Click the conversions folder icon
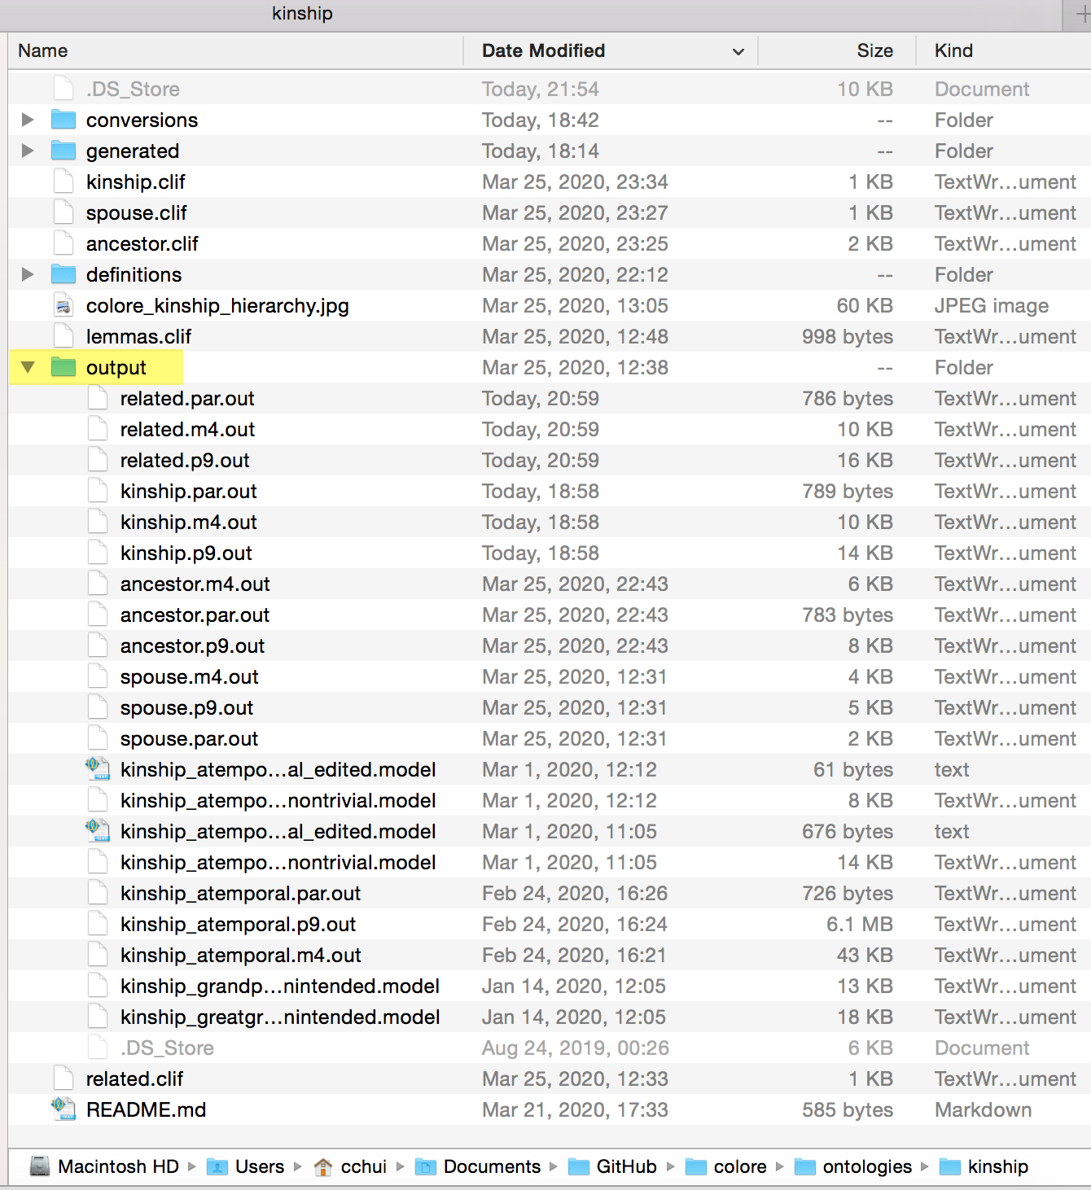Viewport: 1091px width, 1190px height. coord(63,120)
